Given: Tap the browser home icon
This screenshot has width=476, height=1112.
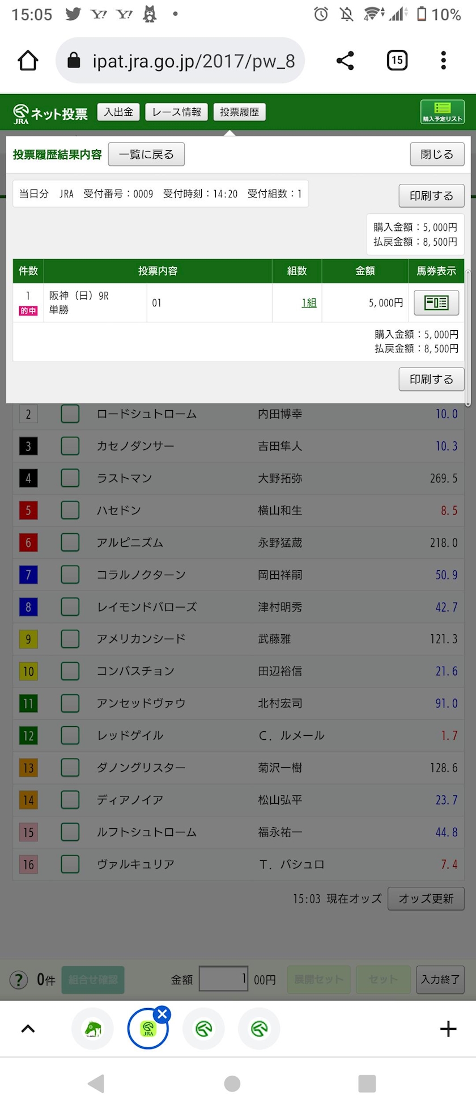Looking at the screenshot, I should click(x=28, y=61).
